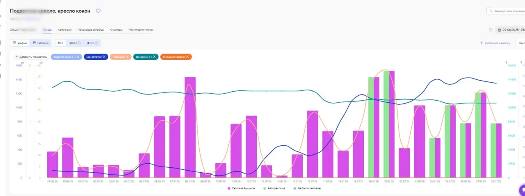Screen dimensions: 525x196
Task: Click the info icon left of date range
Action: click(x=491, y=30)
